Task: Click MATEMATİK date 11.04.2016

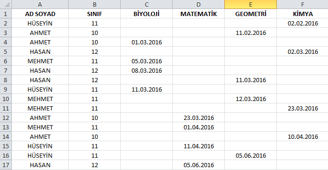Action: click(x=198, y=146)
